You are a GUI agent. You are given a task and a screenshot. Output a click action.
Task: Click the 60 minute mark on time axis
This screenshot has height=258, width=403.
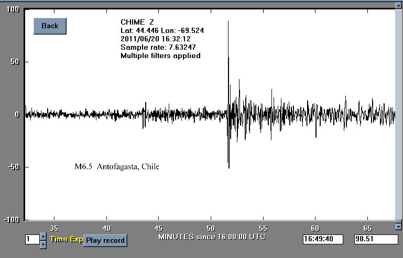coord(315,228)
